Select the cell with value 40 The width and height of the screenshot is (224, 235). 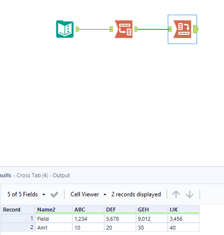(x=183, y=228)
